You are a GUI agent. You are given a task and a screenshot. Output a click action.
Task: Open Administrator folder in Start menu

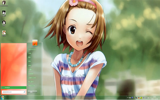click(x=32, y=49)
